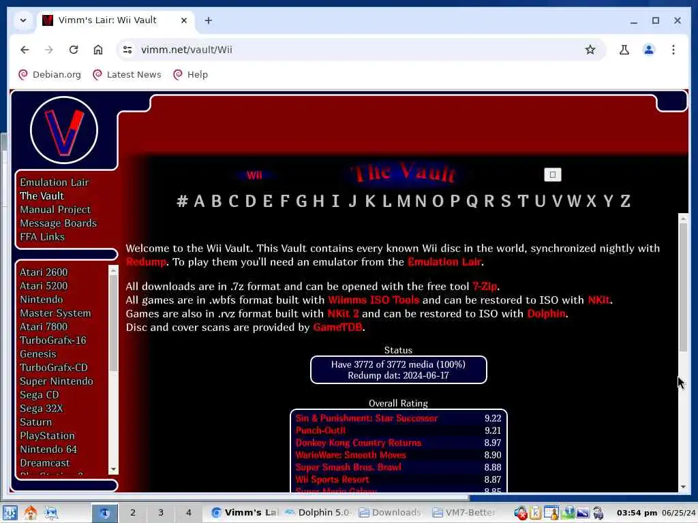Select Nintendo system in the list
The width and height of the screenshot is (698, 523).
tap(42, 300)
